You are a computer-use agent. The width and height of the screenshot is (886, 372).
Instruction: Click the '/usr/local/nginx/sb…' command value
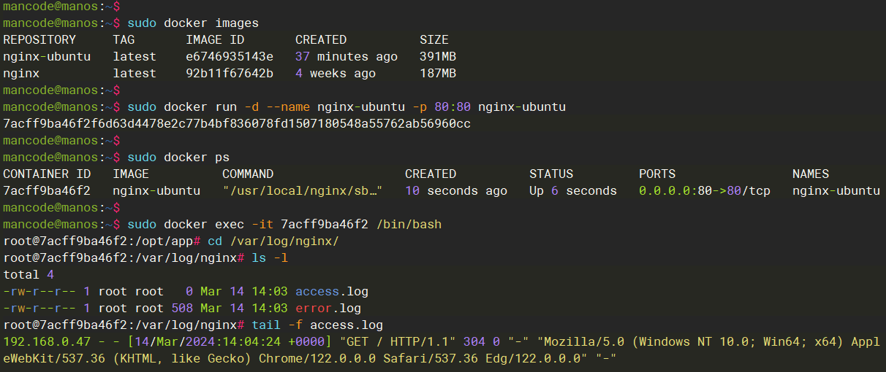pyautogui.click(x=303, y=190)
